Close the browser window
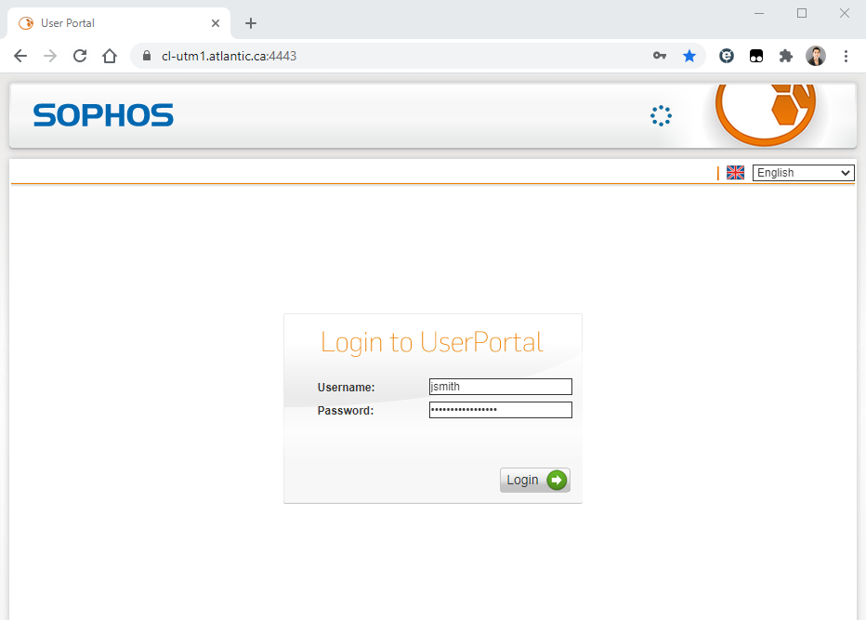The height and width of the screenshot is (620, 866). pos(845,13)
